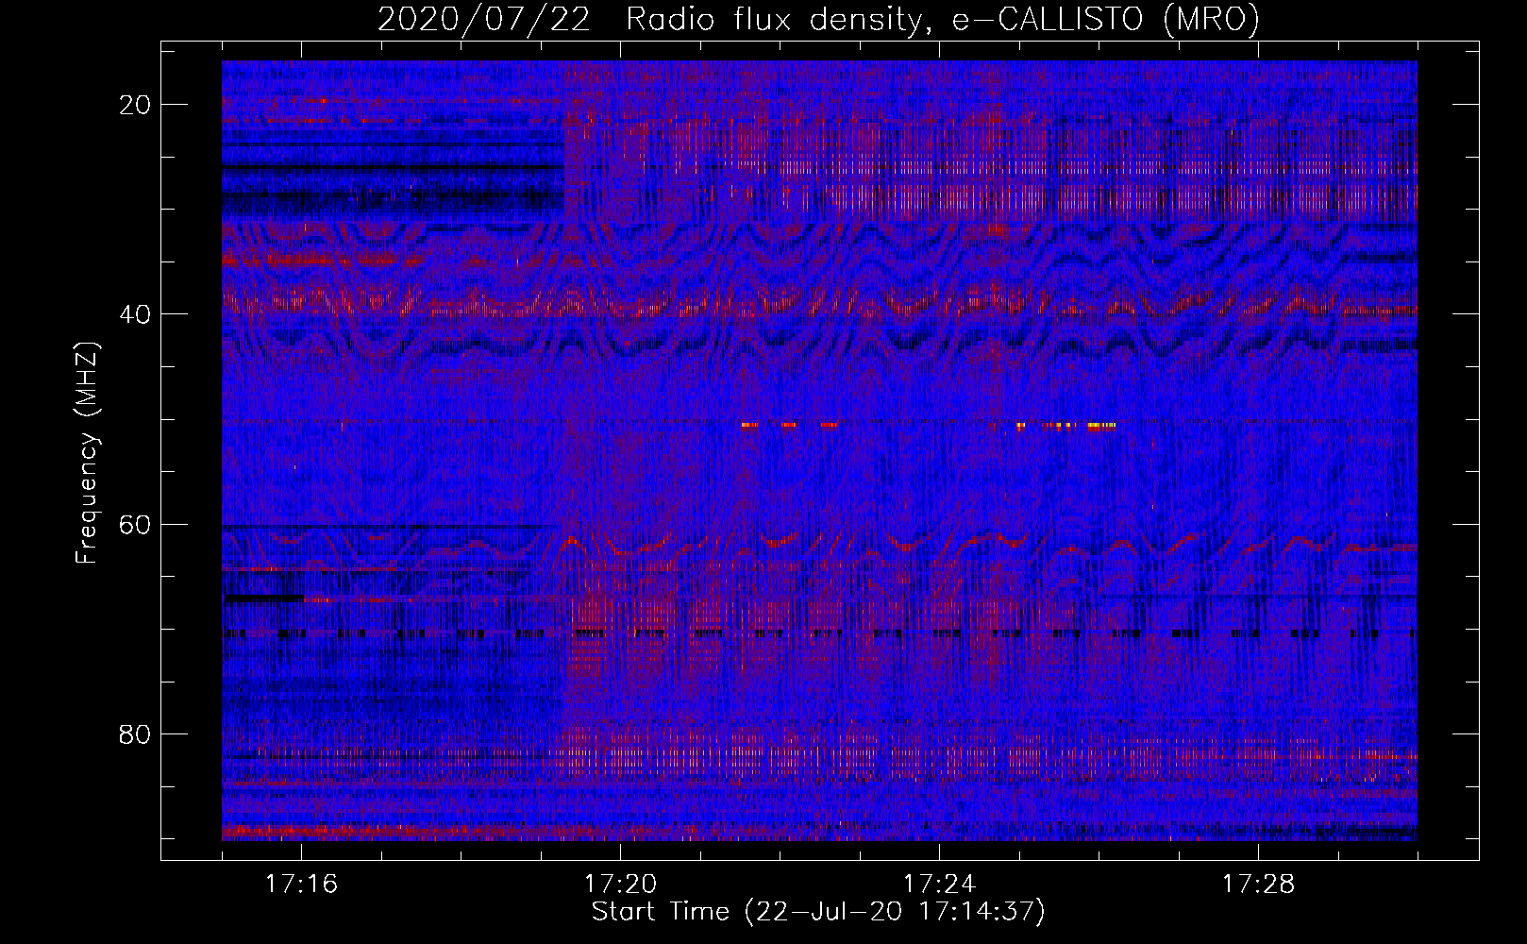Click the "Frequency (MHZ)" y-axis label

(x=87, y=452)
